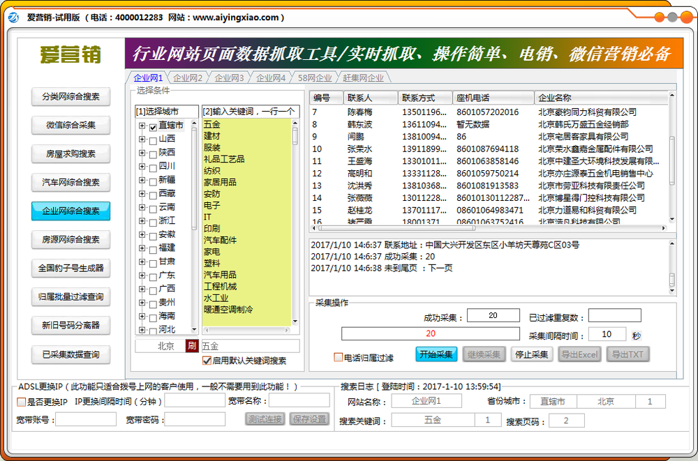This screenshot has width=698, height=461.
Task: Click scroll-down arrow of city tree
Action: 194,330
